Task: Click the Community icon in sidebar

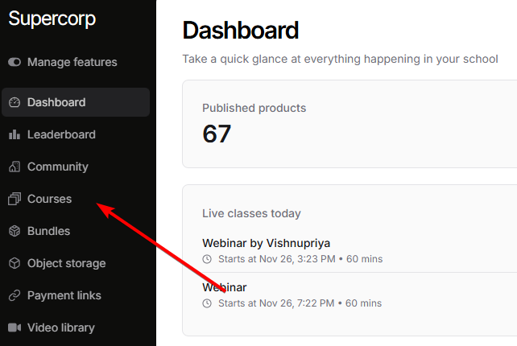Action: pyautogui.click(x=14, y=167)
